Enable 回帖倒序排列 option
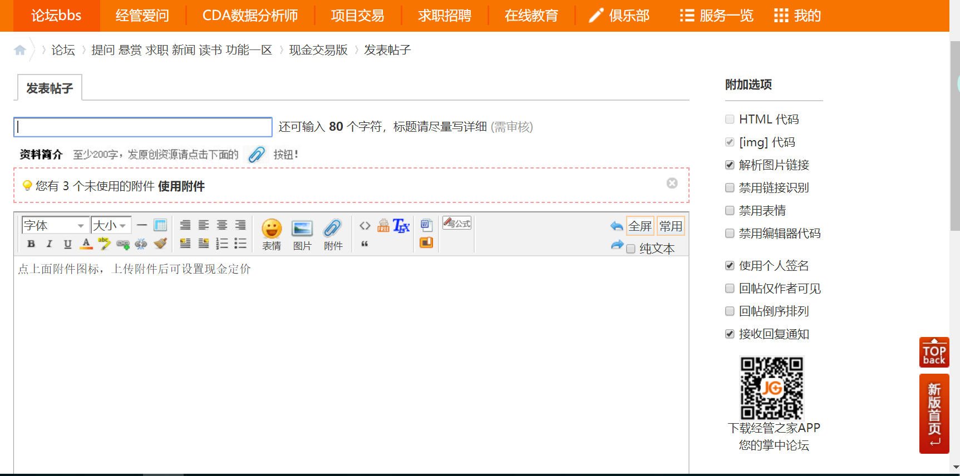This screenshot has height=476, width=960. (730, 311)
